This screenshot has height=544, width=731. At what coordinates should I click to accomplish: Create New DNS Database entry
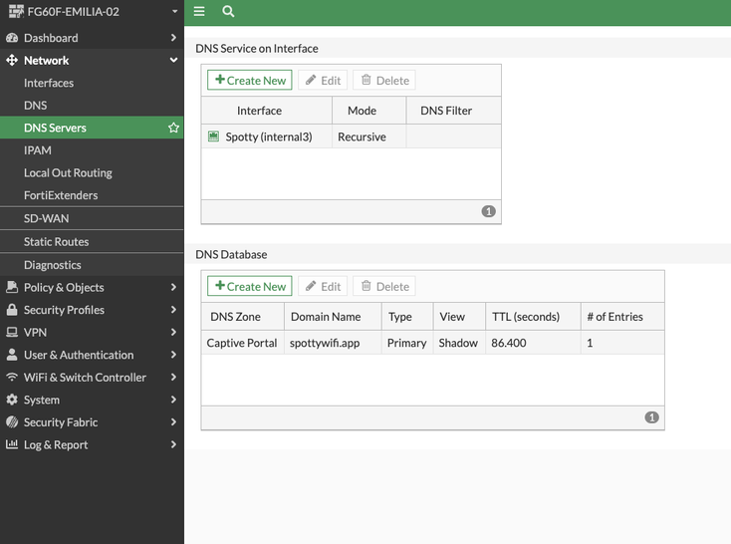[x=250, y=286]
